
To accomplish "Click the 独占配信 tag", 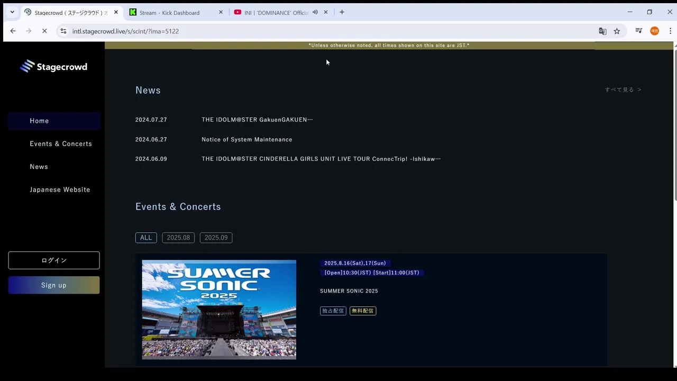I will coord(333,311).
